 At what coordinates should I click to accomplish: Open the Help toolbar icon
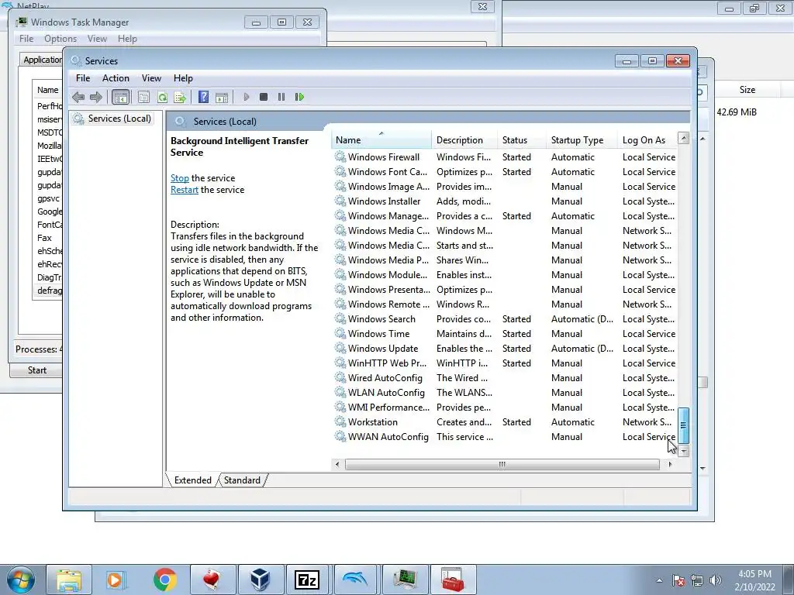click(204, 97)
